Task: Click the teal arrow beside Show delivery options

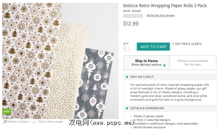Action: coord(165,65)
